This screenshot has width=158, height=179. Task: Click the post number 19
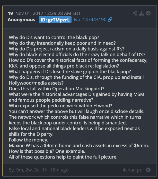coord(10,13)
